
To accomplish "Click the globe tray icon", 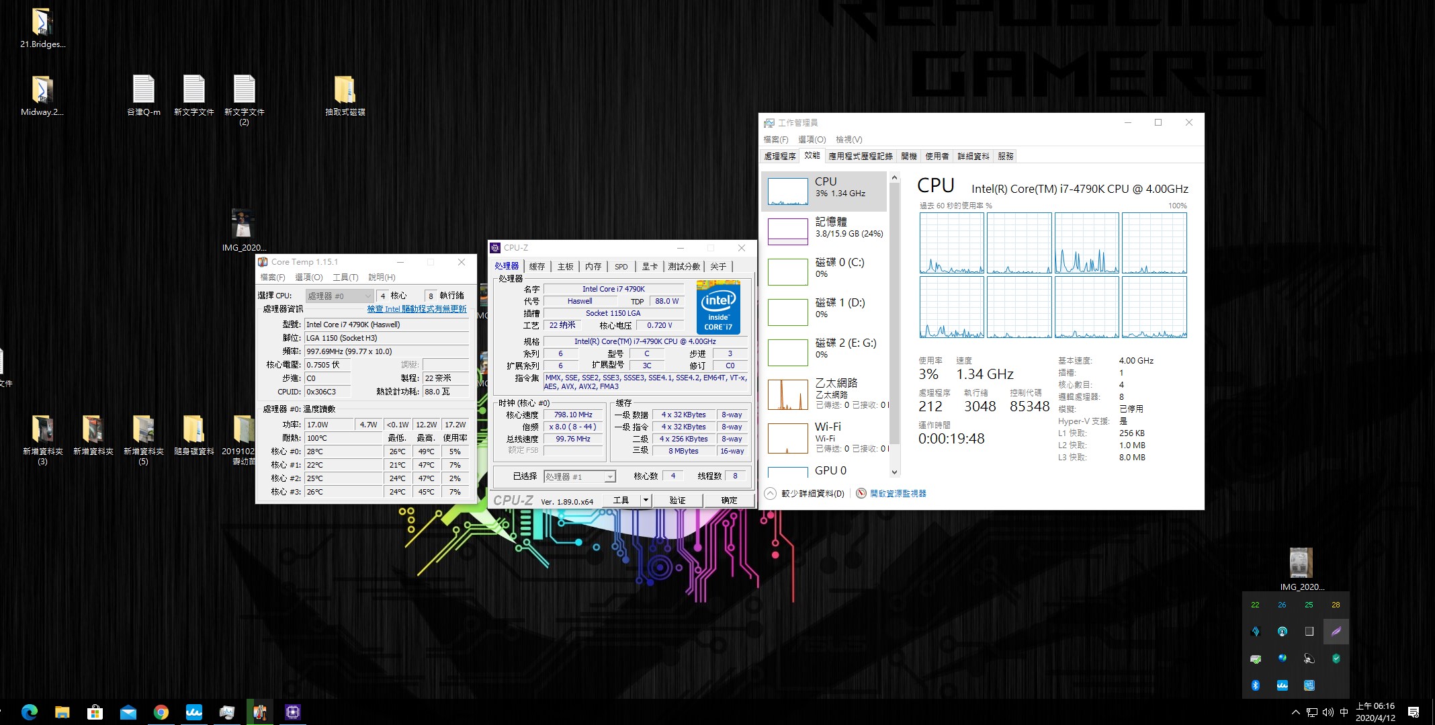I will tap(1282, 658).
